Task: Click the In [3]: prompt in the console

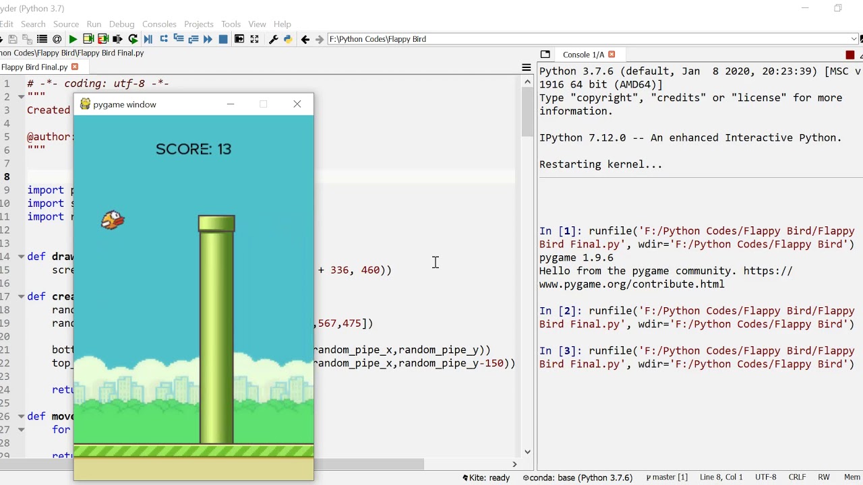Action: pyautogui.click(x=561, y=351)
